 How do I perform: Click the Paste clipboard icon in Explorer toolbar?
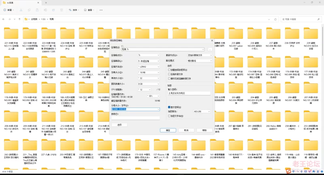point(37,10)
